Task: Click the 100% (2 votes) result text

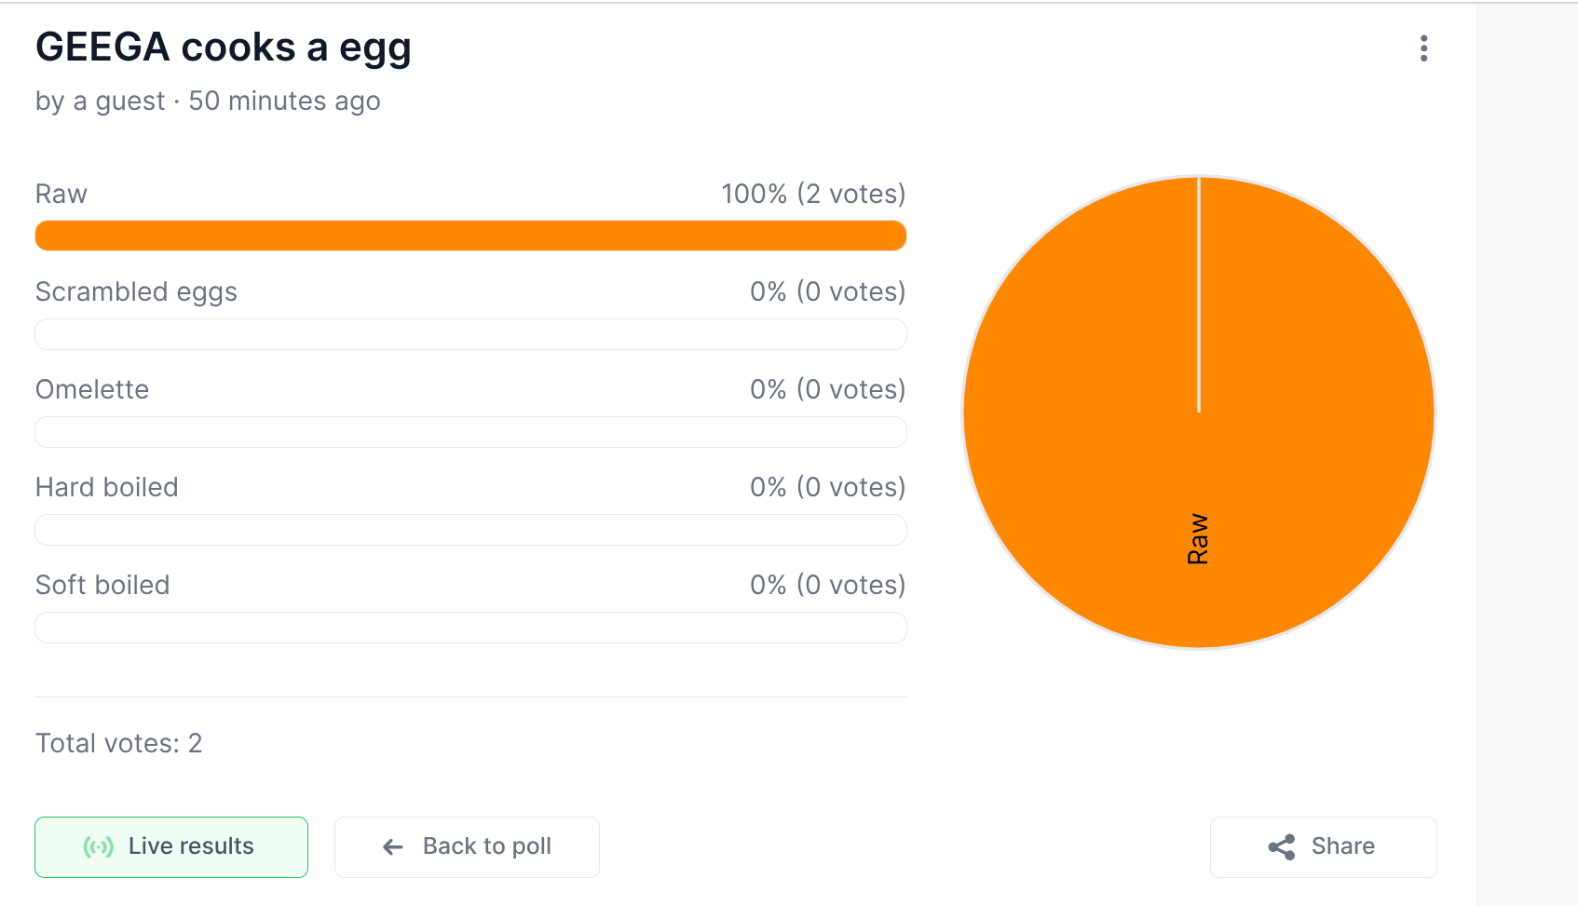Action: click(812, 194)
